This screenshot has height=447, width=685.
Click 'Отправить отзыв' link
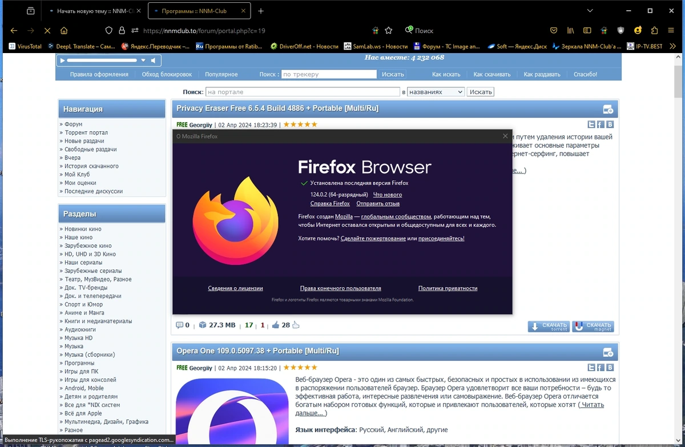tap(378, 203)
